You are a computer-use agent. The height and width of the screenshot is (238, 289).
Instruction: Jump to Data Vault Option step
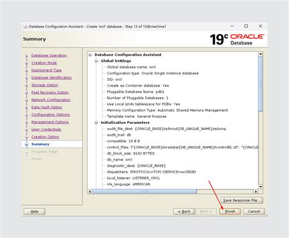47,107
